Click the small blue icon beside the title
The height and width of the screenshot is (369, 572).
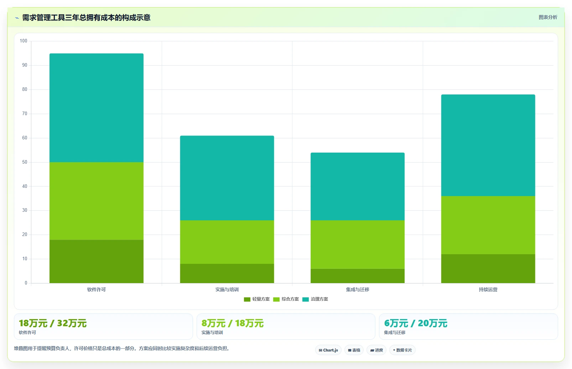pyautogui.click(x=17, y=18)
